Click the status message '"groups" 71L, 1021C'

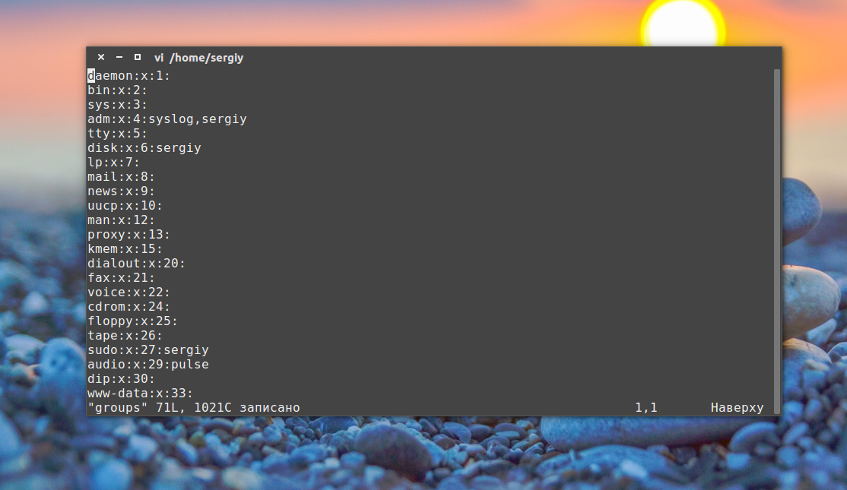tap(160, 407)
